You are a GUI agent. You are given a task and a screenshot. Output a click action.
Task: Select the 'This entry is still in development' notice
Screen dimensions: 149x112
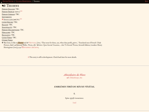(53, 57)
